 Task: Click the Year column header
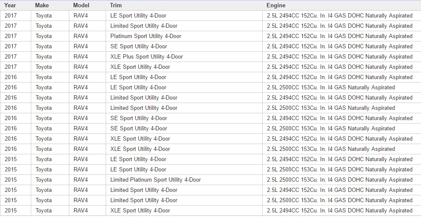pyautogui.click(x=10, y=6)
